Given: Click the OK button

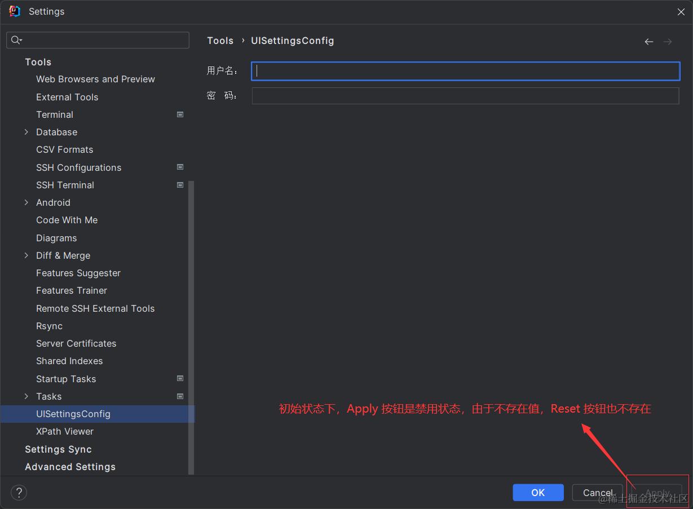Looking at the screenshot, I should pyautogui.click(x=538, y=493).
